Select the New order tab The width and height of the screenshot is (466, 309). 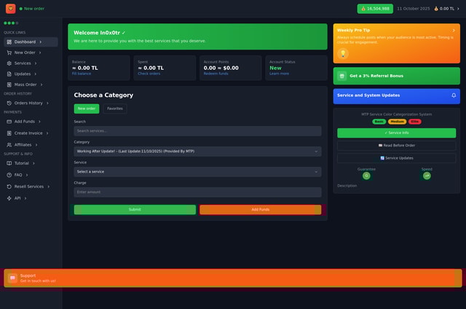[x=87, y=109]
